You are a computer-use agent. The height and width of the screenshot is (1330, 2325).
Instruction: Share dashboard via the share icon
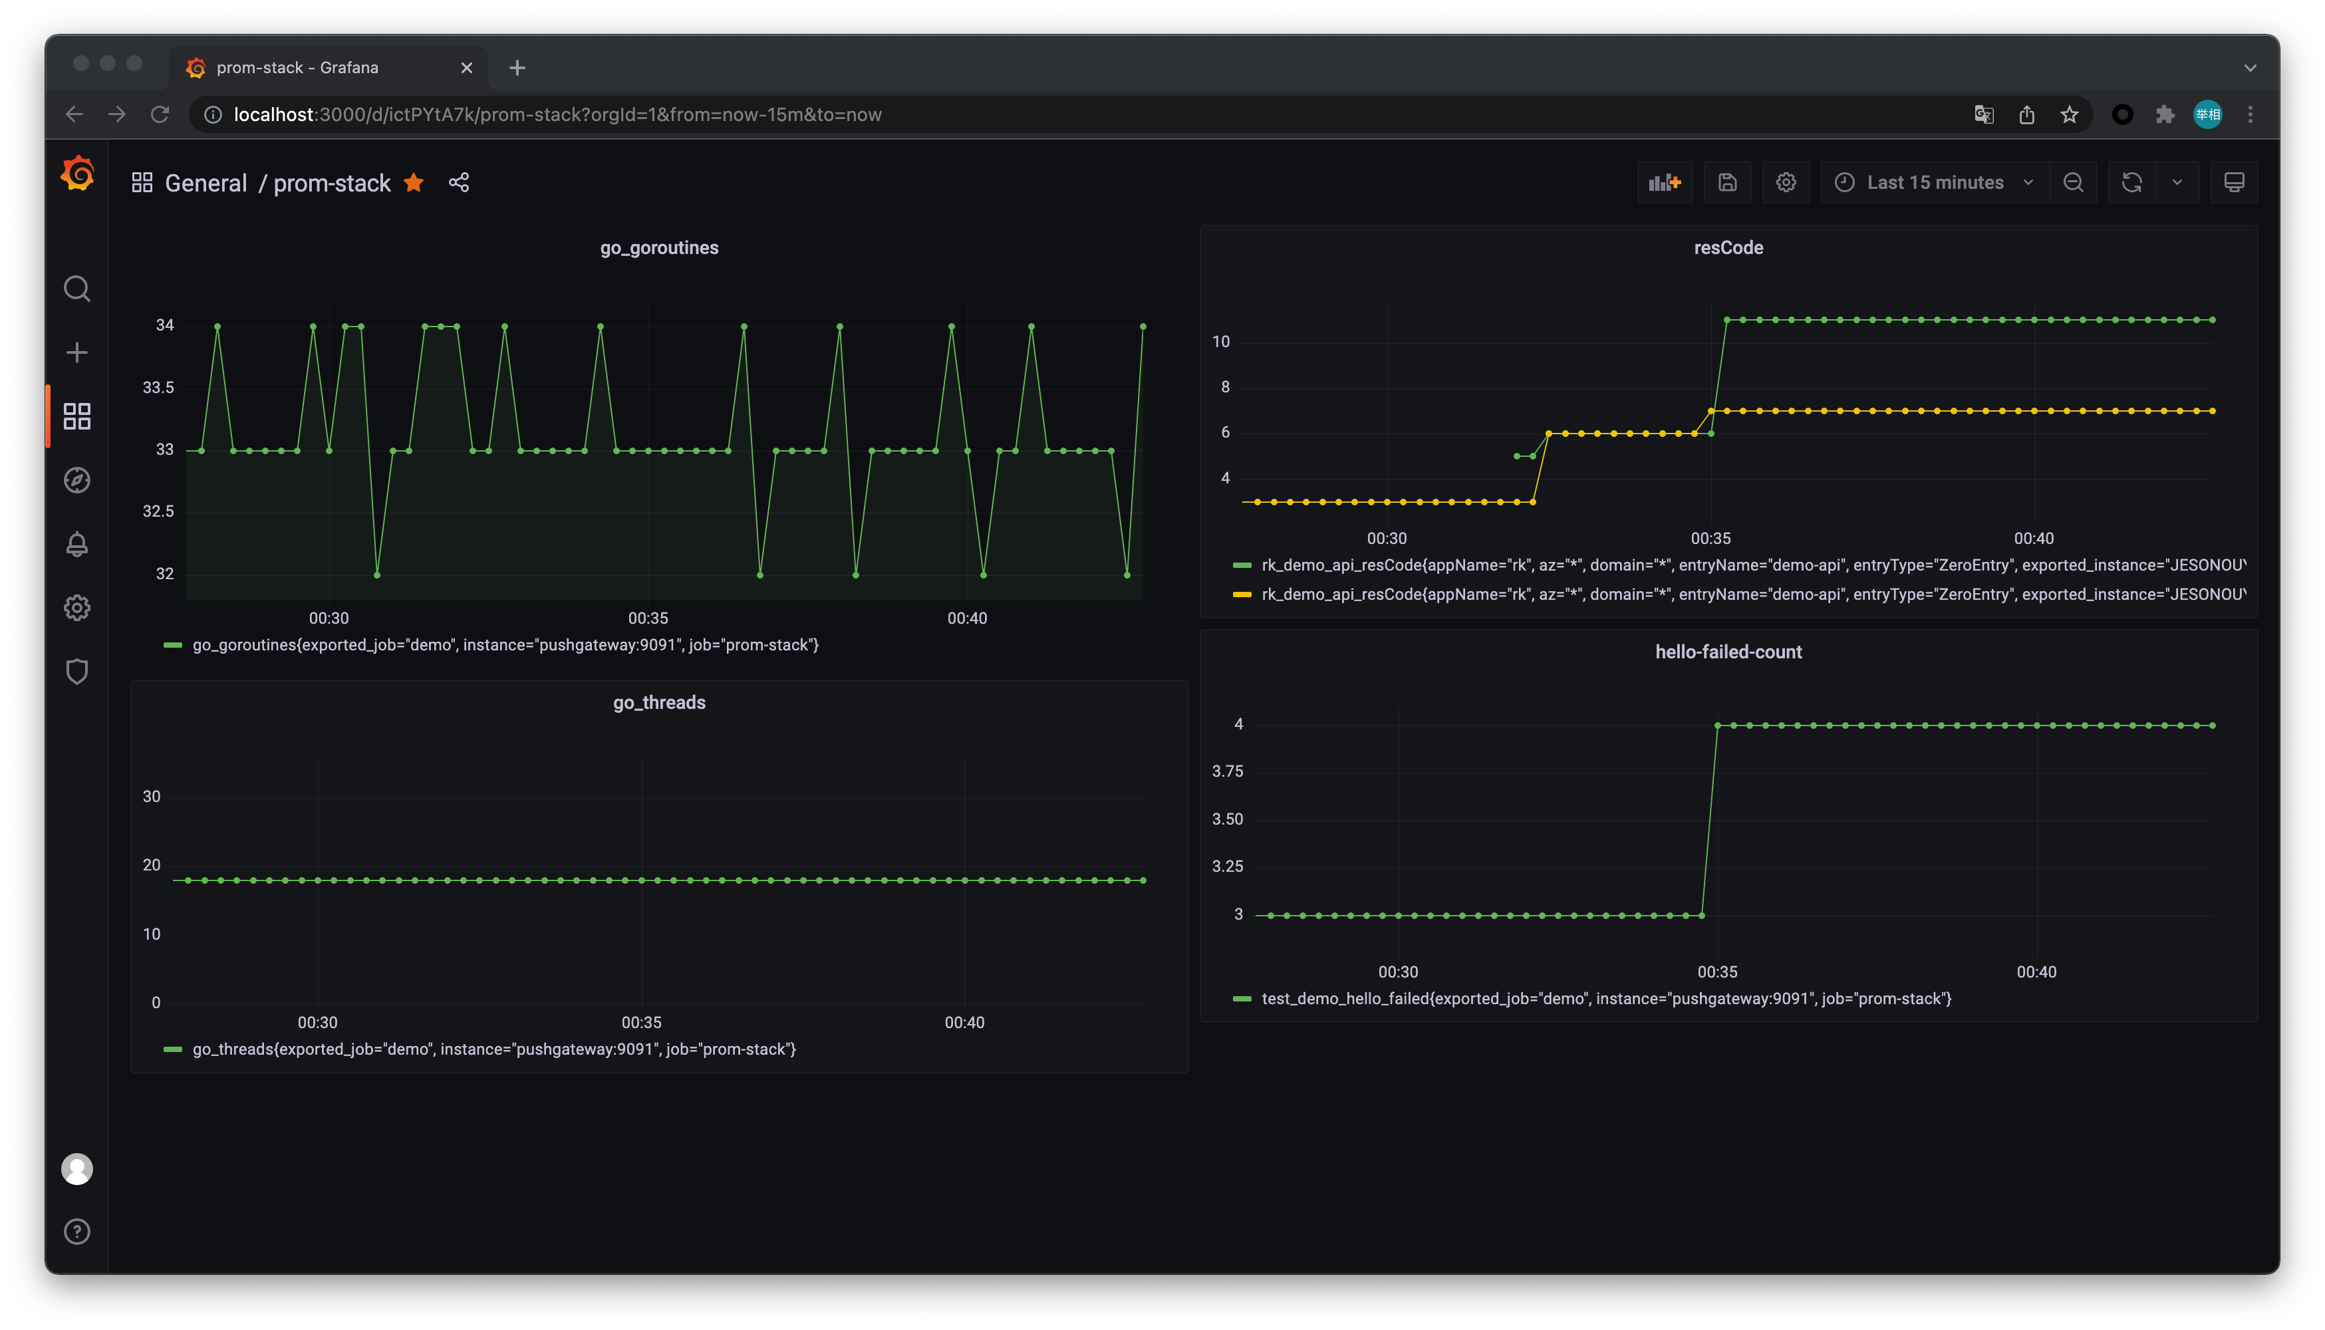459,183
